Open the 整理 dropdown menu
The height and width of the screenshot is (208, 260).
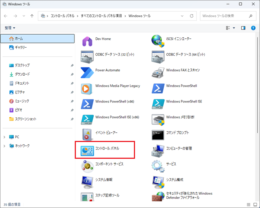(x=10, y=28)
